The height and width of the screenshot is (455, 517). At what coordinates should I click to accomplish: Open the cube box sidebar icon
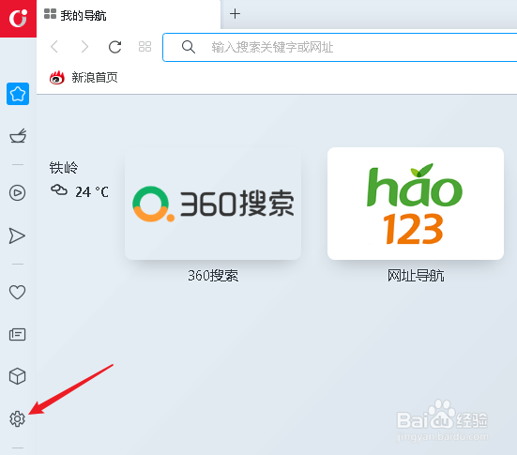[x=17, y=376]
